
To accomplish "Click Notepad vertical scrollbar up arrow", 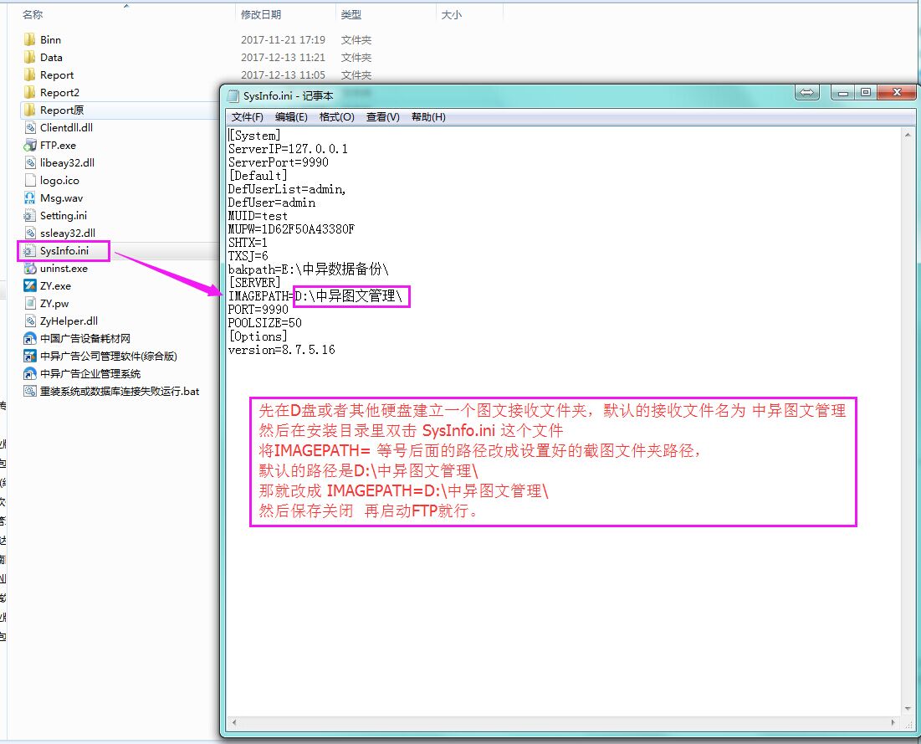I will click(908, 136).
